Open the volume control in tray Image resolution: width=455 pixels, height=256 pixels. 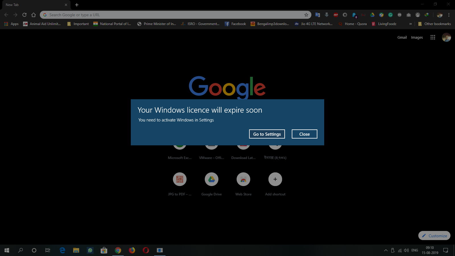coord(406,250)
